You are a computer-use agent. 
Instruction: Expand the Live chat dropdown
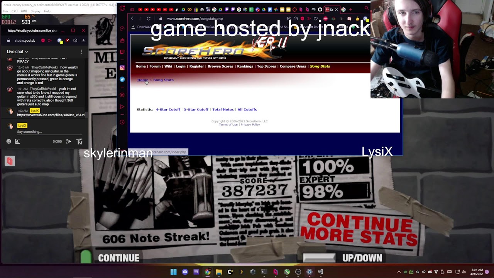17,51
